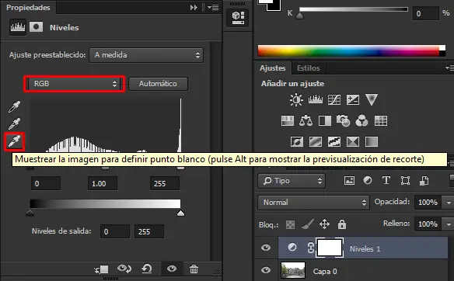Viewport: 454px width, 281px height.
Task: Open the Relleno slider arrow
Action: pos(449,224)
